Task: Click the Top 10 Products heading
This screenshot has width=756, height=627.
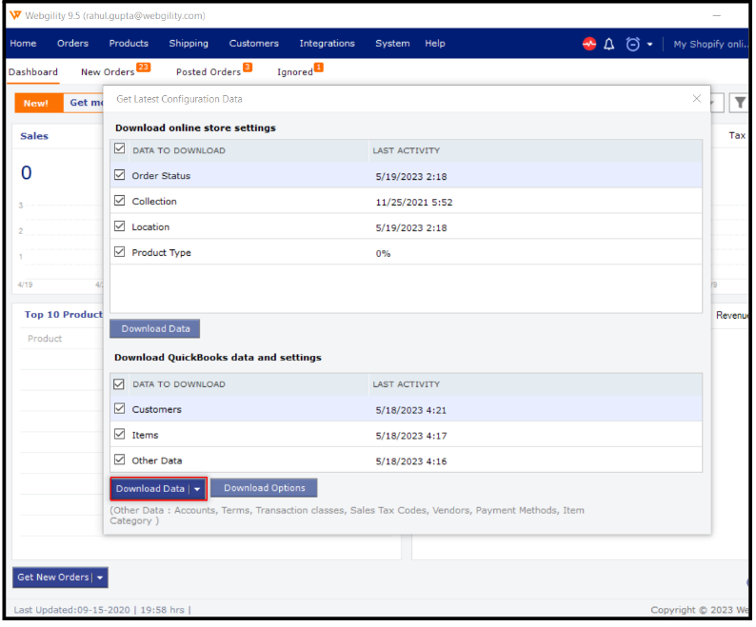Action: click(64, 315)
